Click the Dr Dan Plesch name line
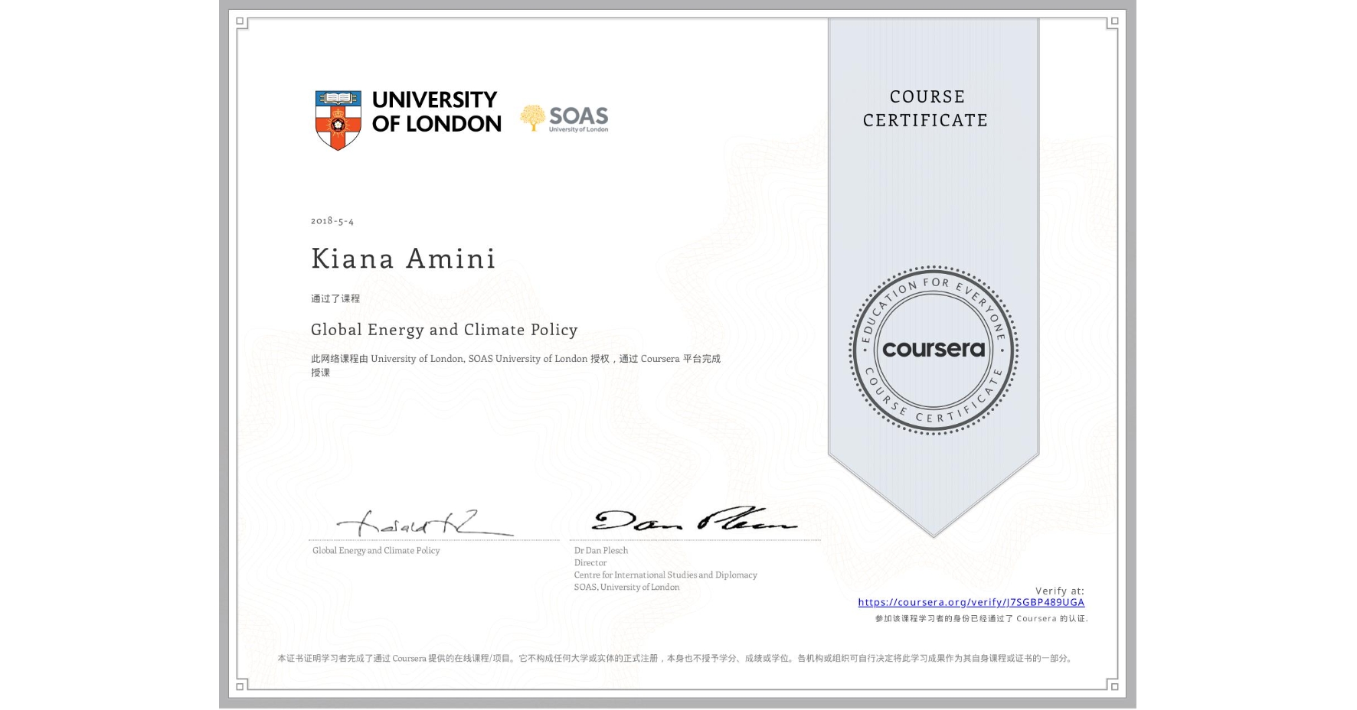Viewport: 1357px width, 710px height. click(601, 550)
